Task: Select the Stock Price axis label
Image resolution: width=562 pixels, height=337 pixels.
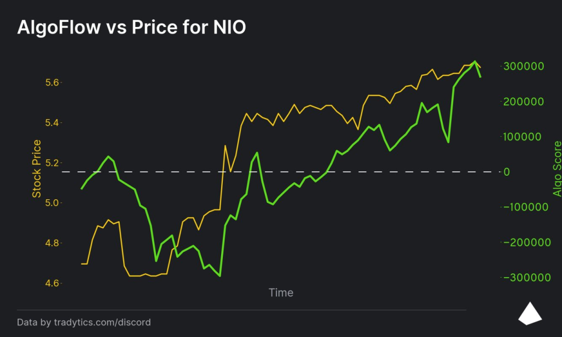Action: pos(37,168)
